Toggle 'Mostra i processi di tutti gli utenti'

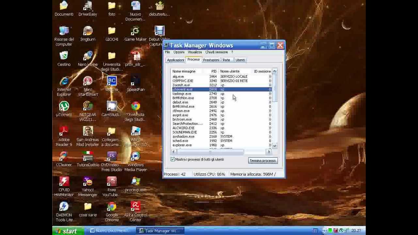coord(173,159)
